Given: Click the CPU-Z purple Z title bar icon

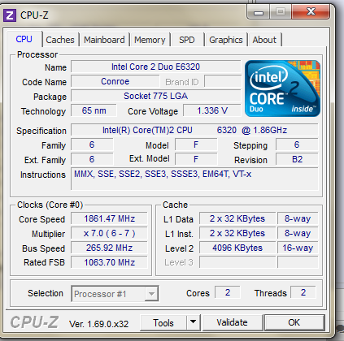Looking at the screenshot, I should (10, 15).
